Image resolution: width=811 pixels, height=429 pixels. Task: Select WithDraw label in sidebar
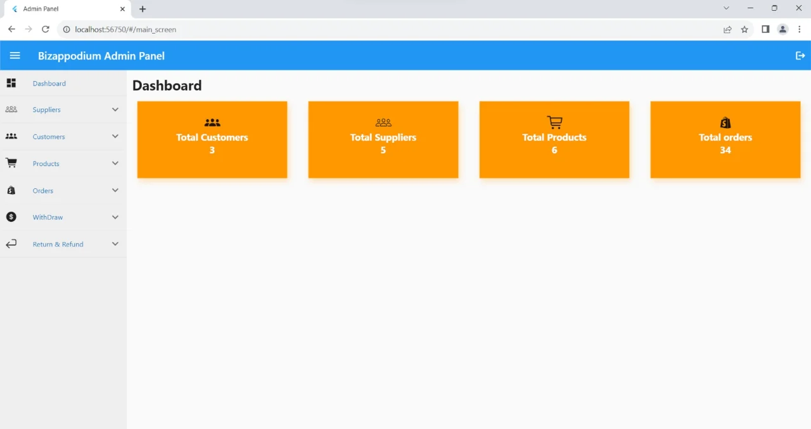(x=48, y=217)
